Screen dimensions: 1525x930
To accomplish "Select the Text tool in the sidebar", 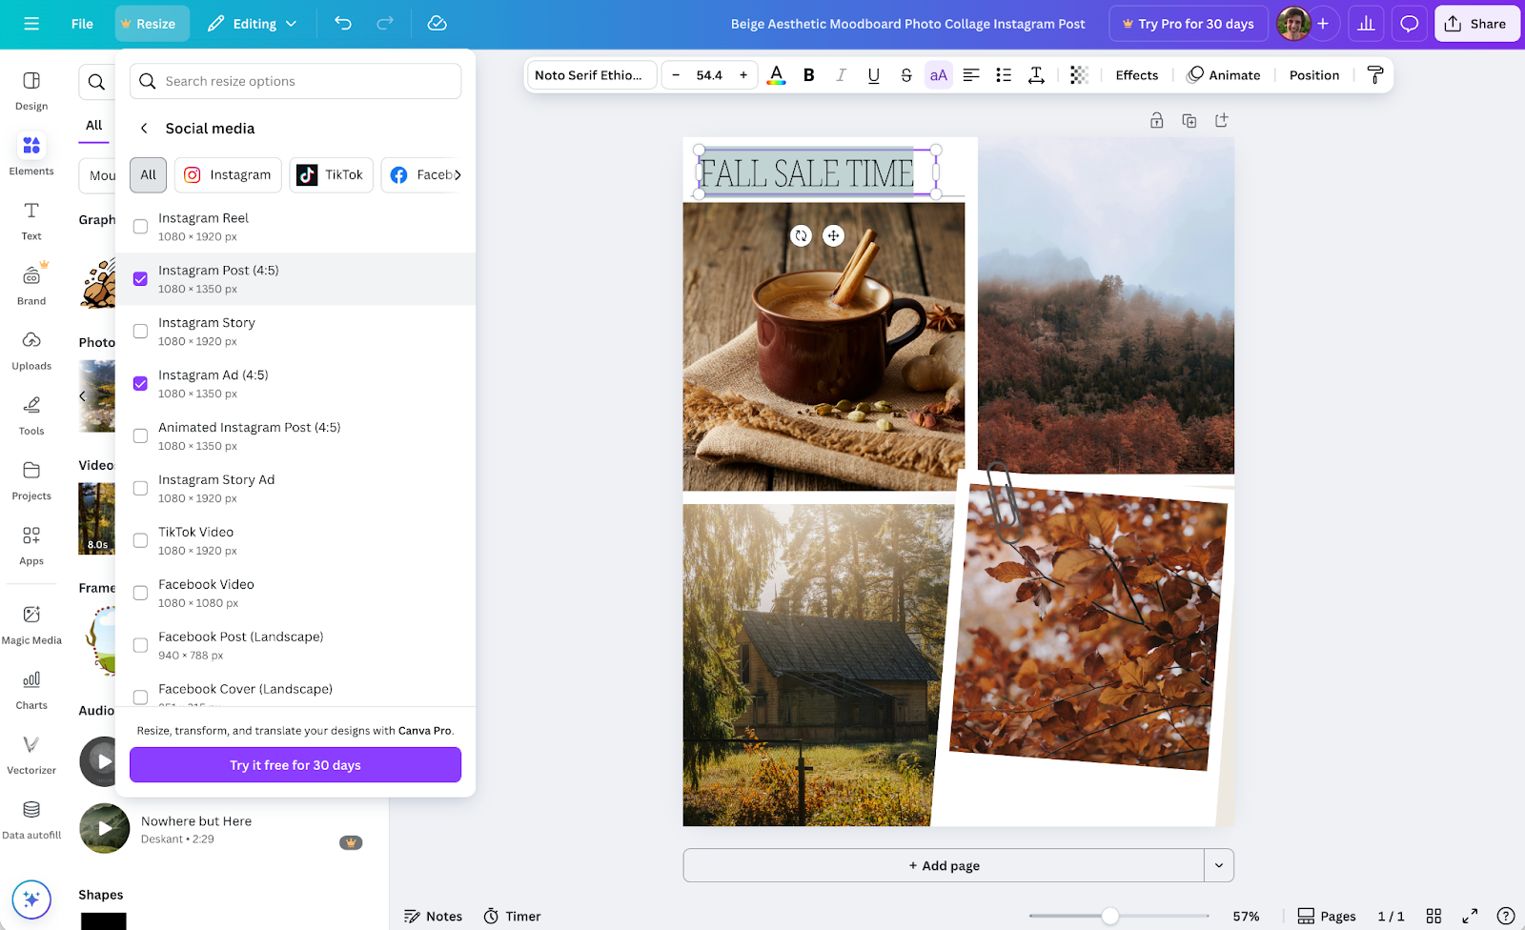I will 31,219.
